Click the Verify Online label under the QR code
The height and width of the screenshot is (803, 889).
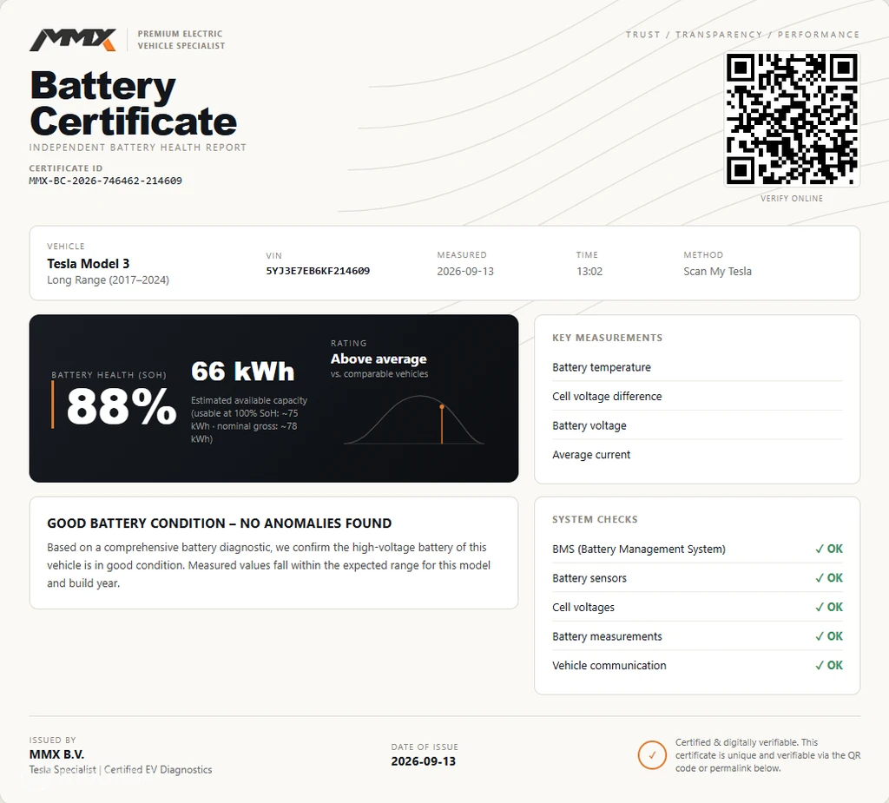(x=792, y=199)
